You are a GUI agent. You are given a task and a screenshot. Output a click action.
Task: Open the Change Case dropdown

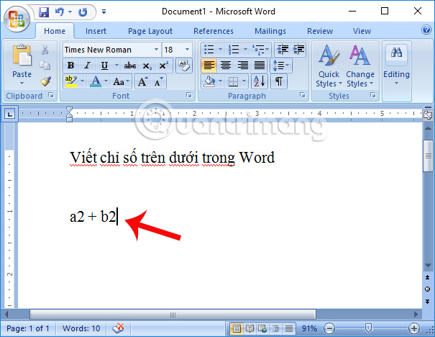coord(122,81)
